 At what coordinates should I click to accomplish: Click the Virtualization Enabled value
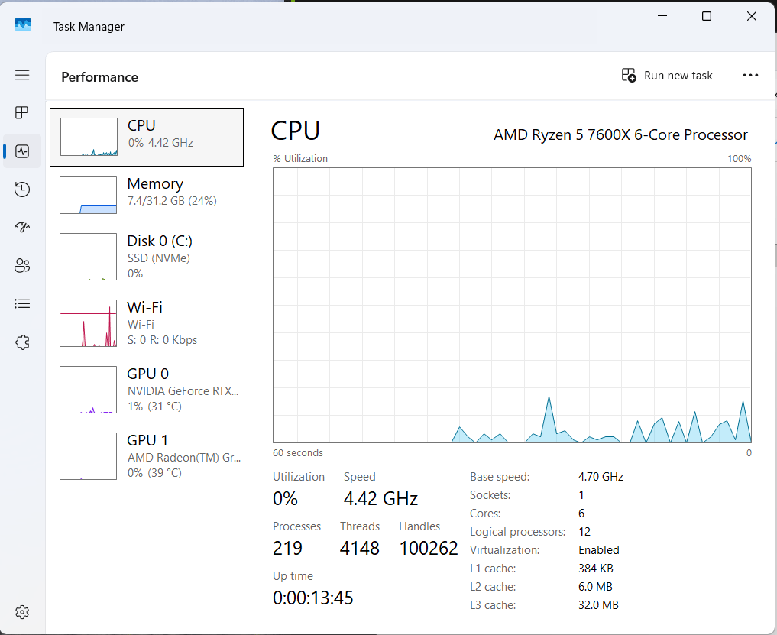click(599, 550)
